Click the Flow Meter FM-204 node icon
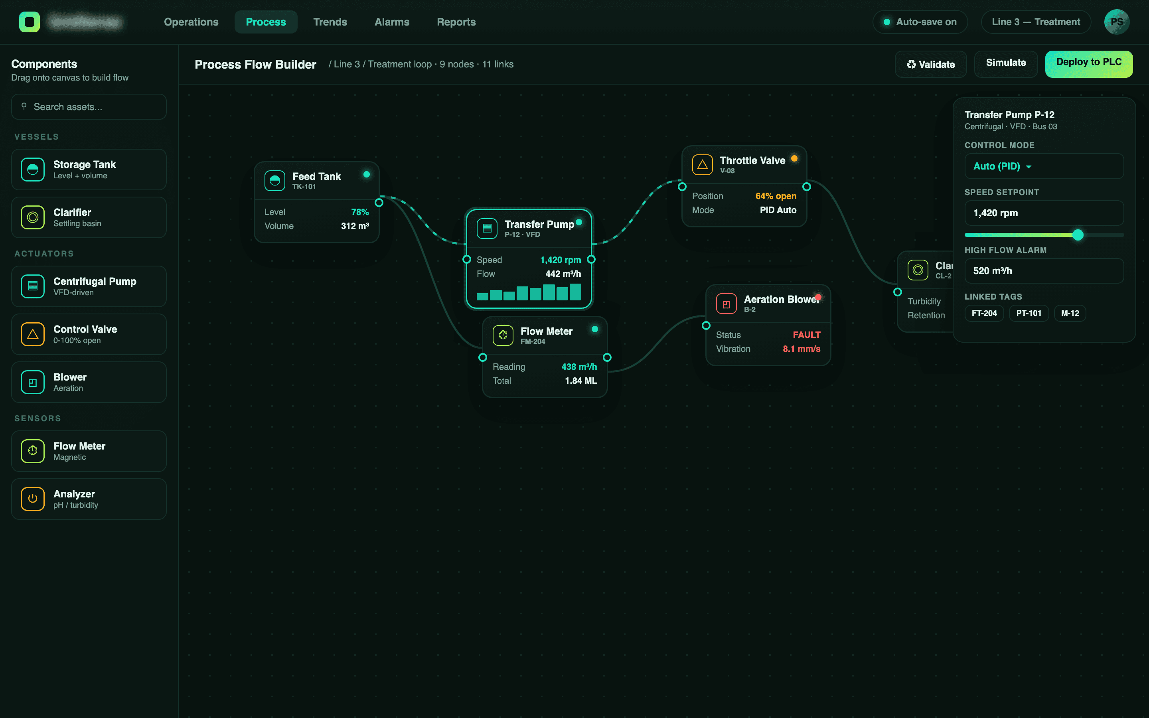1149x718 pixels. [x=503, y=335]
